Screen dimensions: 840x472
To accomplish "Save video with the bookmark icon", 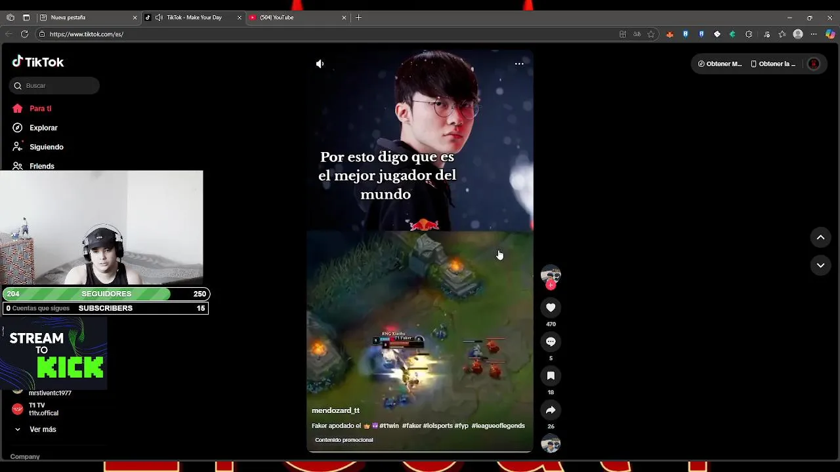I will pos(551,376).
